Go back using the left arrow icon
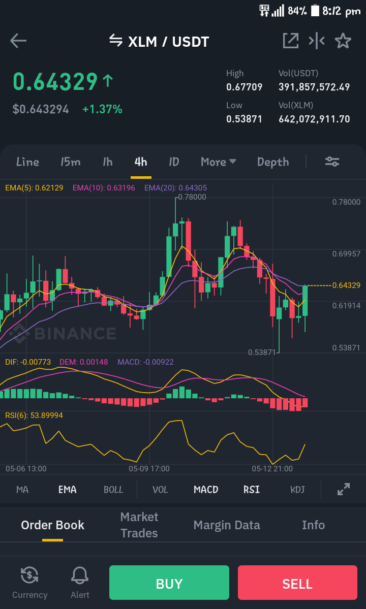 [18, 41]
